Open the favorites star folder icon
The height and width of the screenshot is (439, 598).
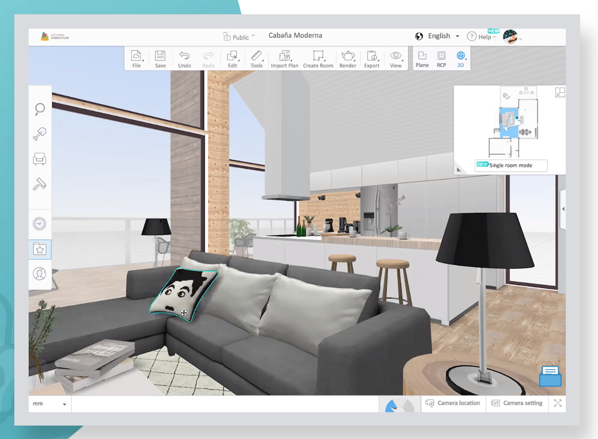(40, 249)
